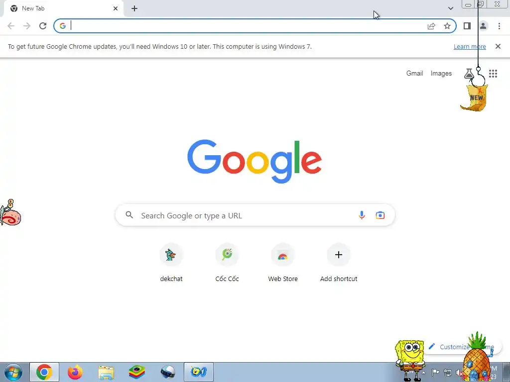The height and width of the screenshot is (382, 510).
Task: Reload the page with the refresh icon
Action: pos(43,26)
